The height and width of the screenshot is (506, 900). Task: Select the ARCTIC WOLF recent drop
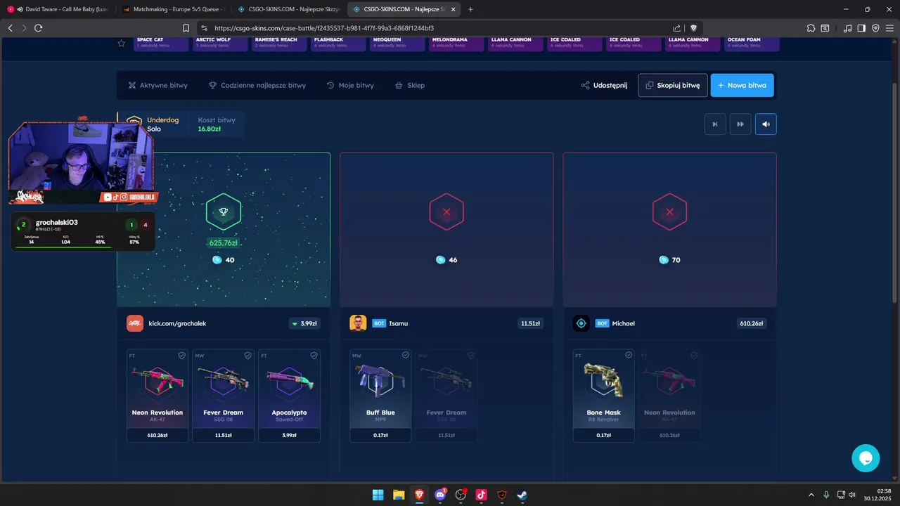[x=220, y=43]
